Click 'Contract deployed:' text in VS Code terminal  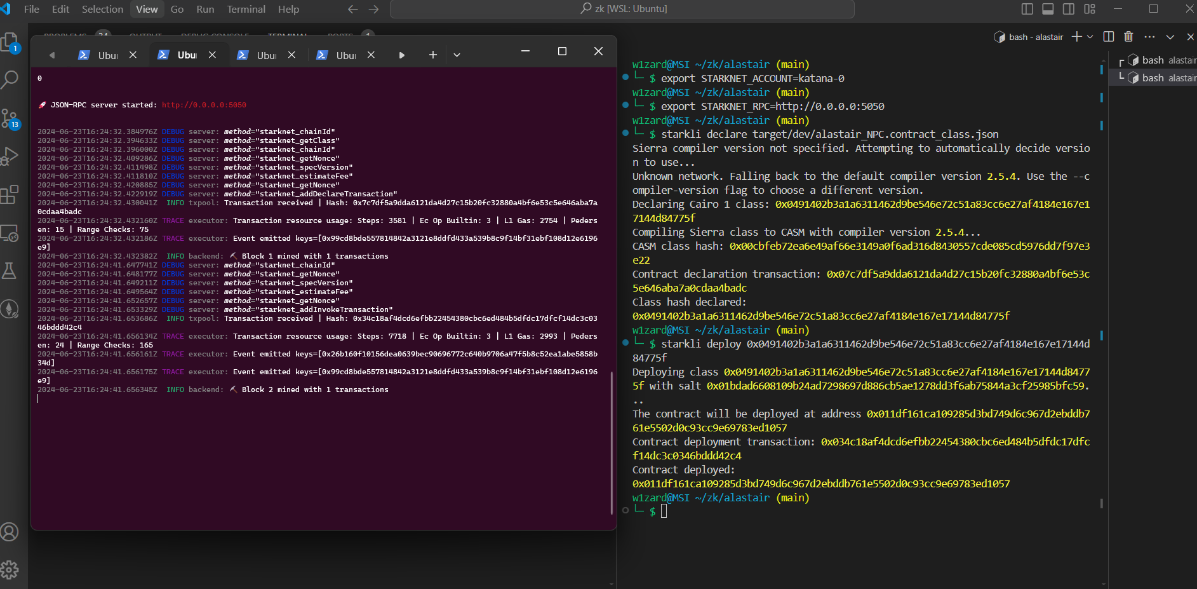point(683,470)
